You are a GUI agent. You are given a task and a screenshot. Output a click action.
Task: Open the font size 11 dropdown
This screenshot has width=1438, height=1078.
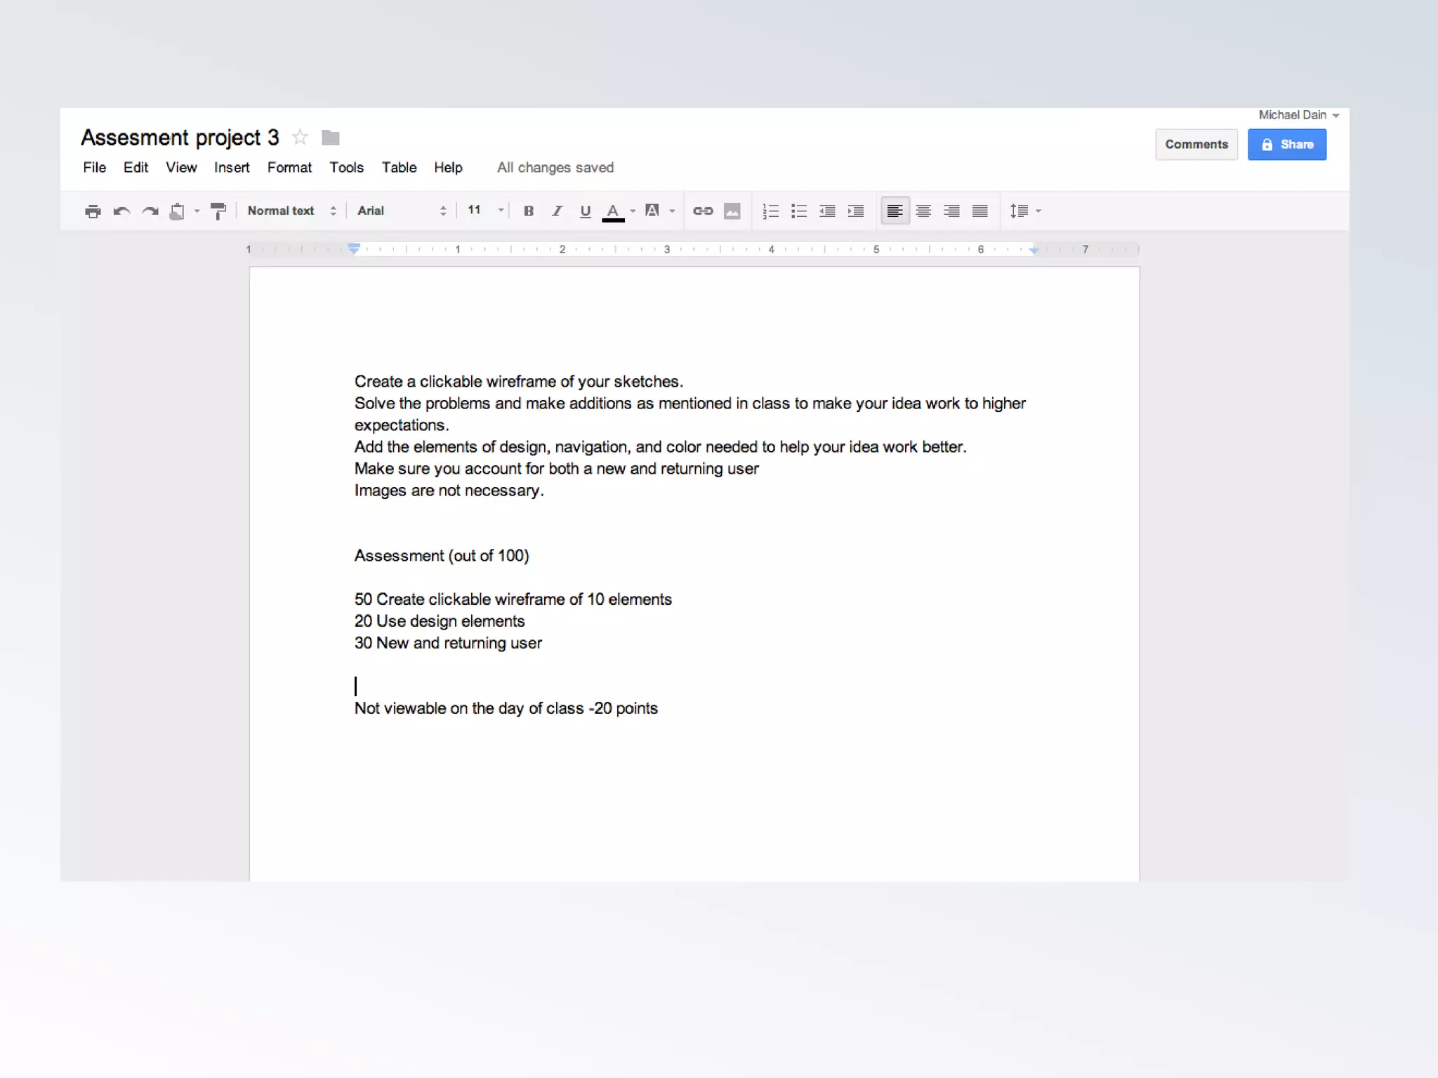pyautogui.click(x=486, y=211)
